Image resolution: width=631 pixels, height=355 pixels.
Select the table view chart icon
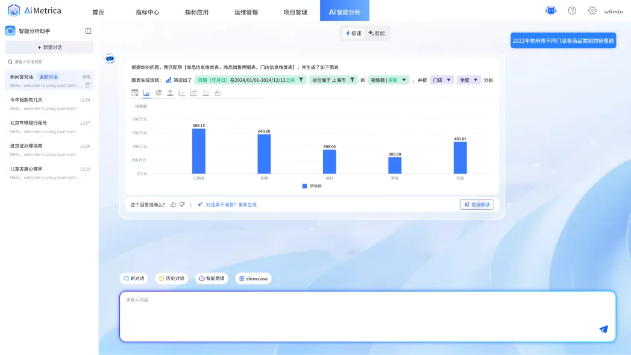135,93
